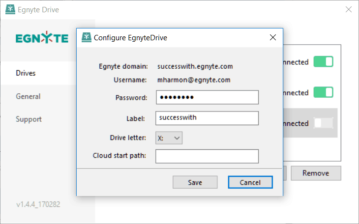Screen dimensions: 359x224
Task: Close the Configure EgnyteDrive dialog
Action: pyautogui.click(x=272, y=37)
